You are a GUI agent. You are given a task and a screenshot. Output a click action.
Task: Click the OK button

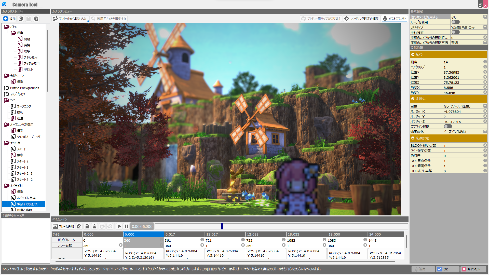click(448, 269)
